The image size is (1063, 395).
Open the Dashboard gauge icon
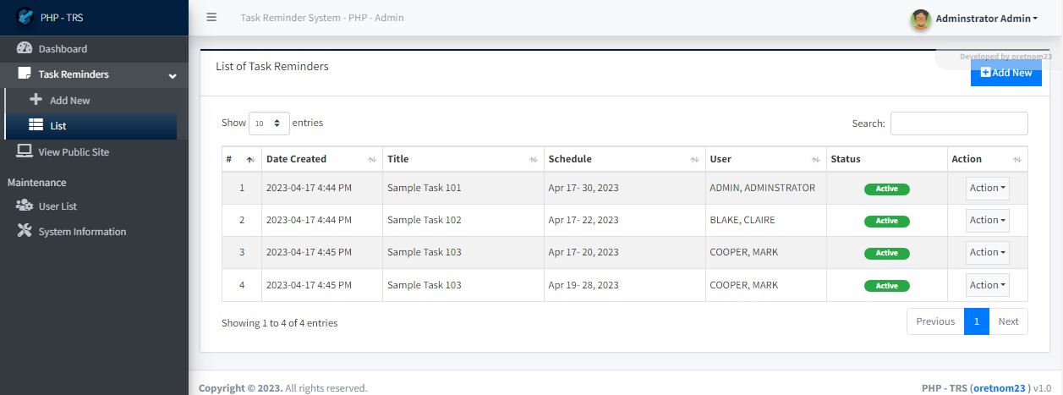click(x=25, y=48)
